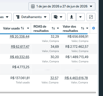Add a column with the plus icon
Viewport: 103px width, 96px height.
pos(93,28)
